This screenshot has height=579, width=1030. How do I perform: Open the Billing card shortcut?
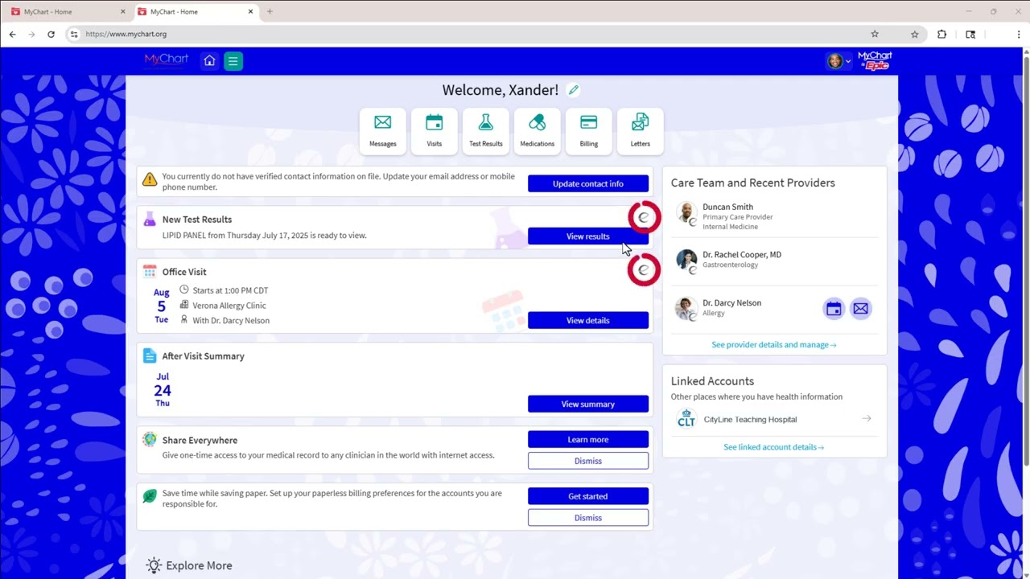pyautogui.click(x=589, y=130)
